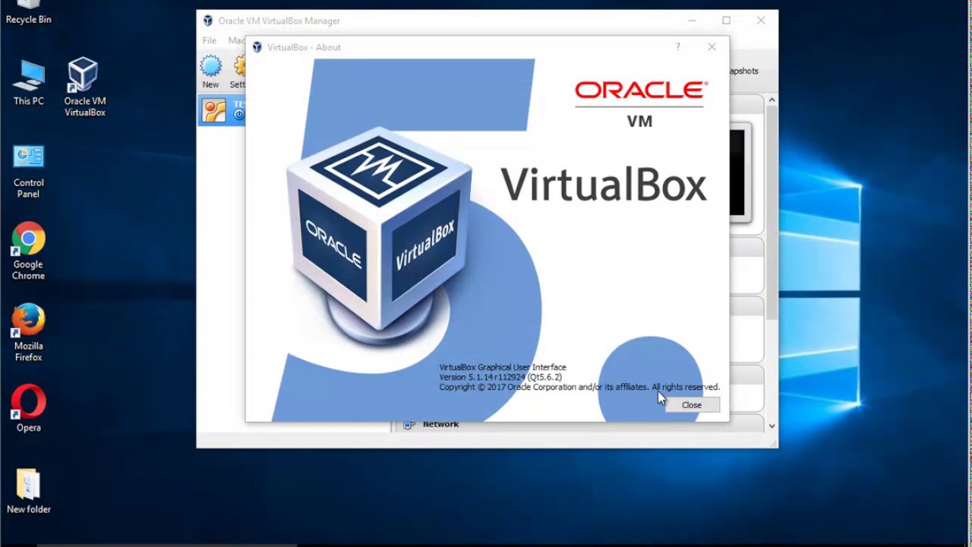Screen dimensions: 972x547
Task: Click the Settings gear toolbar icon
Action: coord(238,72)
